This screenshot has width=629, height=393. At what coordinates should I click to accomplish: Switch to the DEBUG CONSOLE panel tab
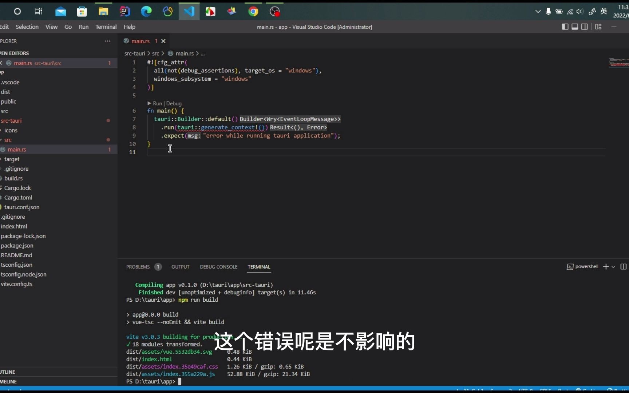click(x=218, y=267)
